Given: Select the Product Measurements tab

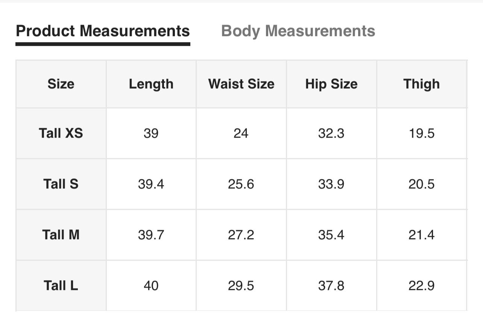Looking at the screenshot, I should 103,31.
